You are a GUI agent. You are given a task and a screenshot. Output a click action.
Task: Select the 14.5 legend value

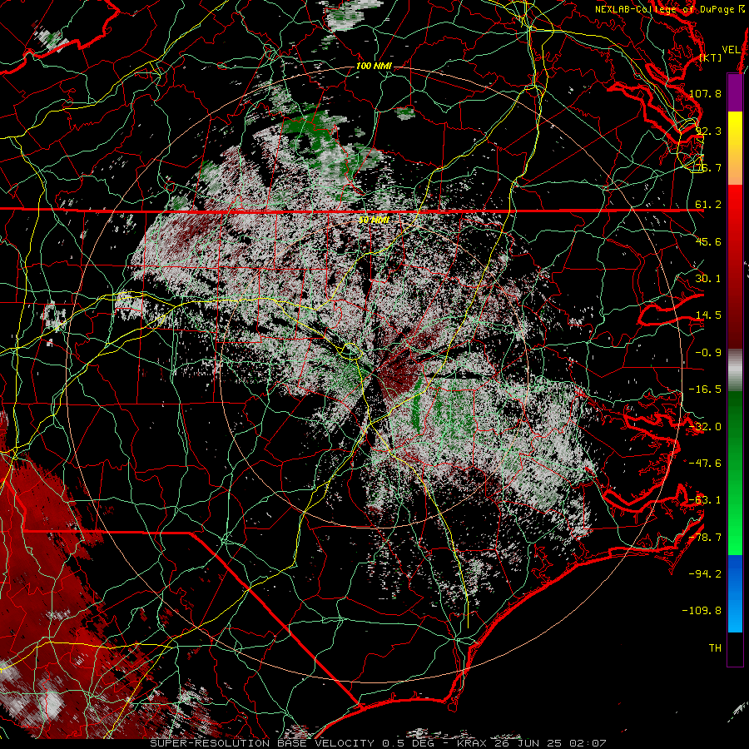(x=708, y=315)
